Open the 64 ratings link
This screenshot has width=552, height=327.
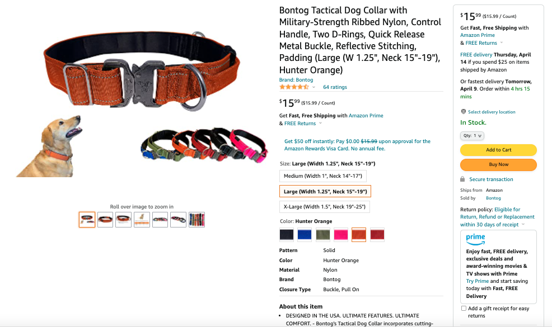[x=335, y=87]
